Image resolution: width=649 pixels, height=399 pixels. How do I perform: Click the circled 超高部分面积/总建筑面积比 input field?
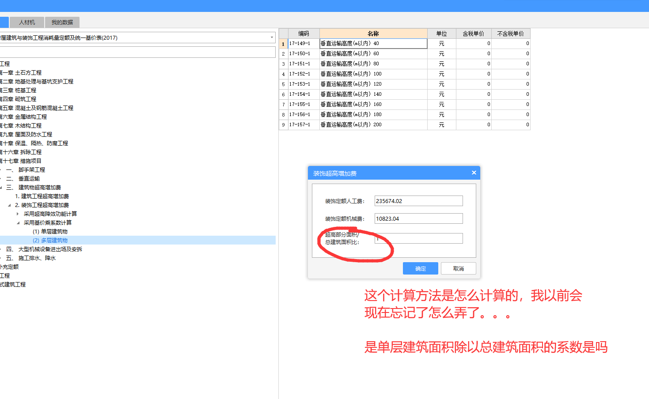pyautogui.click(x=418, y=238)
